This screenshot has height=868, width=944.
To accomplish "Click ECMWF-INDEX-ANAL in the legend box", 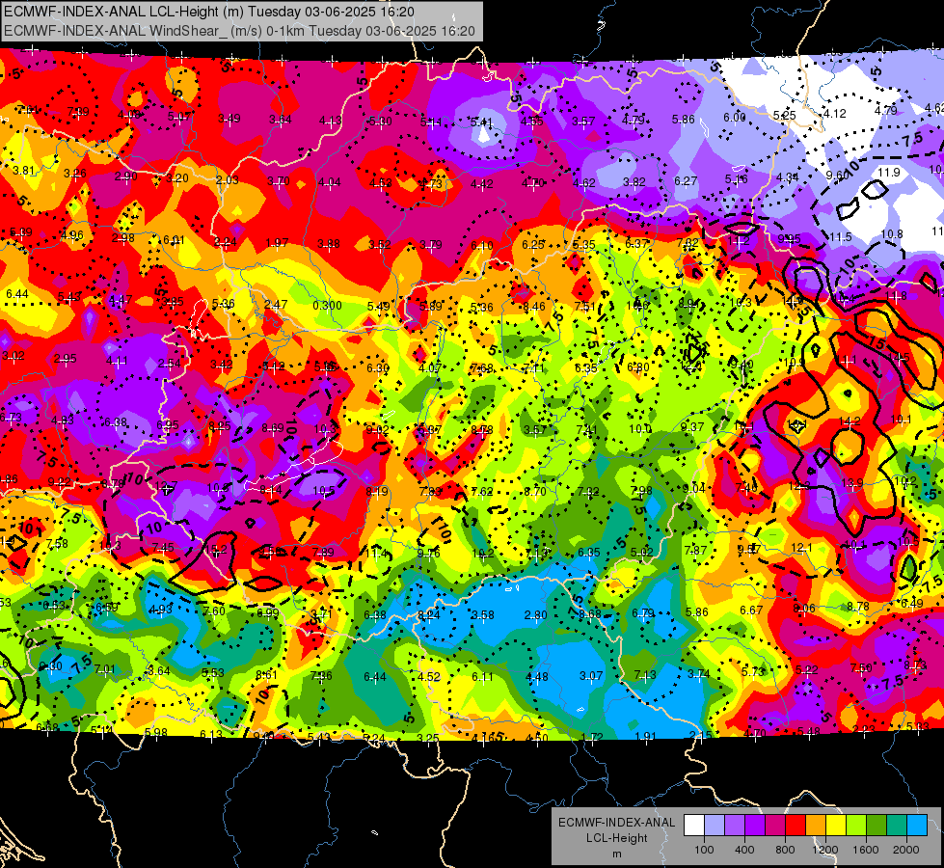I will 616,823.
